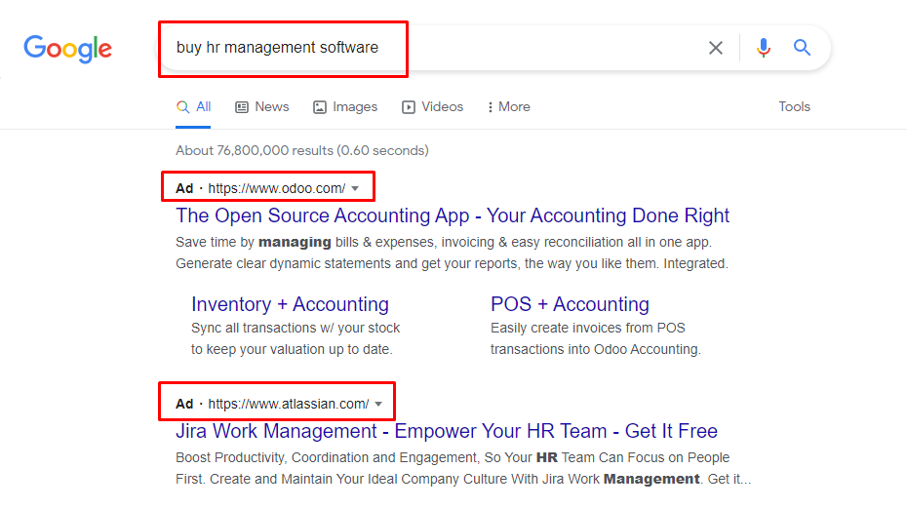Open POS + Accounting sitelink
The height and width of the screenshot is (508, 907).
(x=570, y=304)
